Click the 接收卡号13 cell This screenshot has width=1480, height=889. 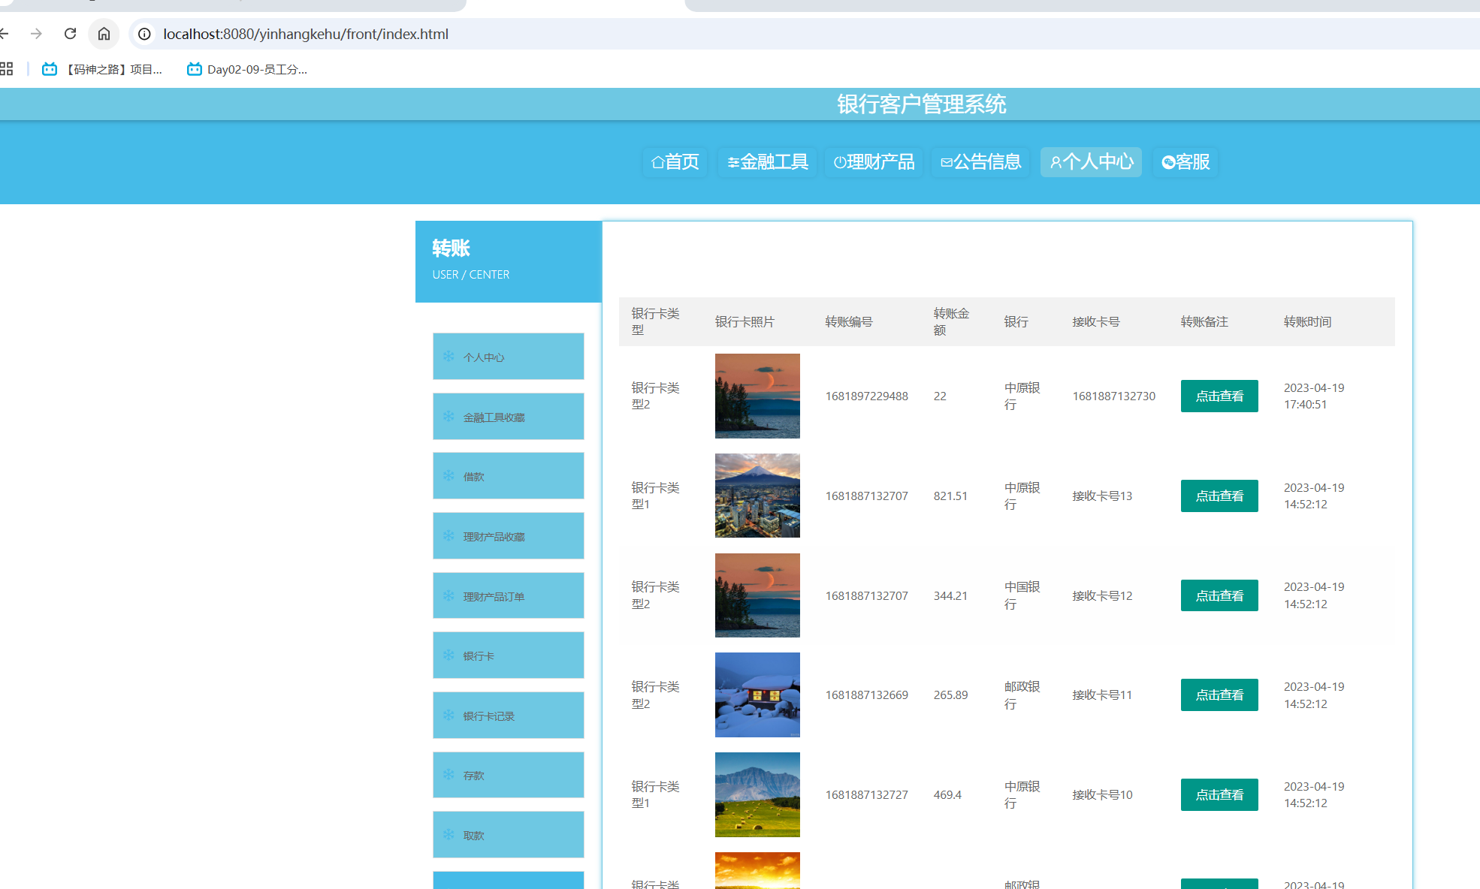pyautogui.click(x=1102, y=496)
